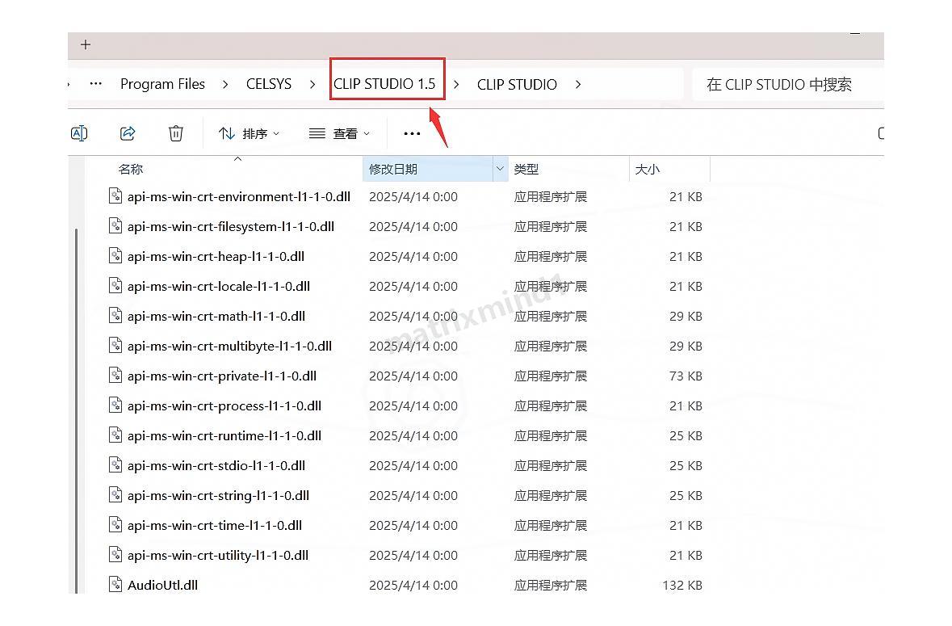952x626 pixels.
Task: Expand the chevron after CELSYS
Action: pos(312,84)
